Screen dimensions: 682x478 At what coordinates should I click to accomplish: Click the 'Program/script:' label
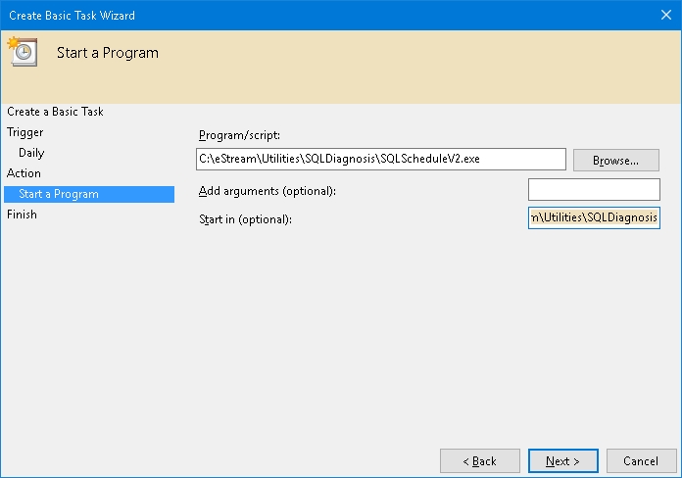coord(239,135)
